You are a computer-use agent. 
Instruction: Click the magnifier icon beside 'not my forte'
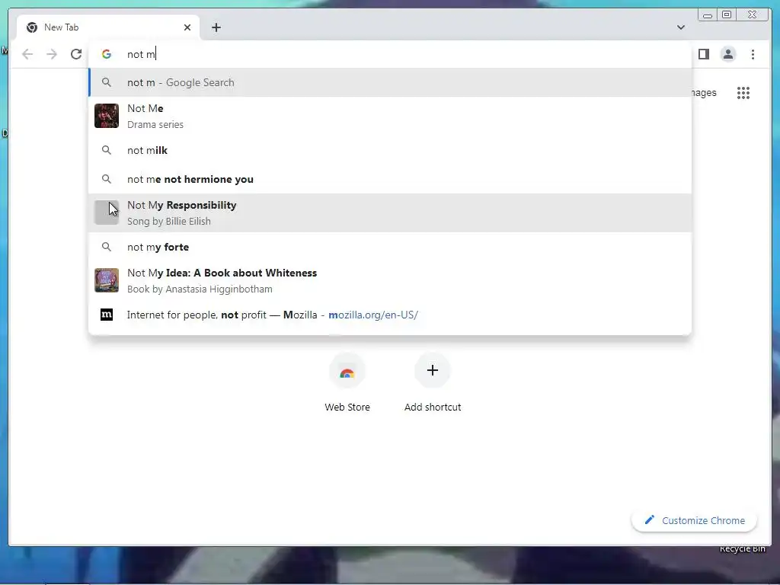click(107, 247)
